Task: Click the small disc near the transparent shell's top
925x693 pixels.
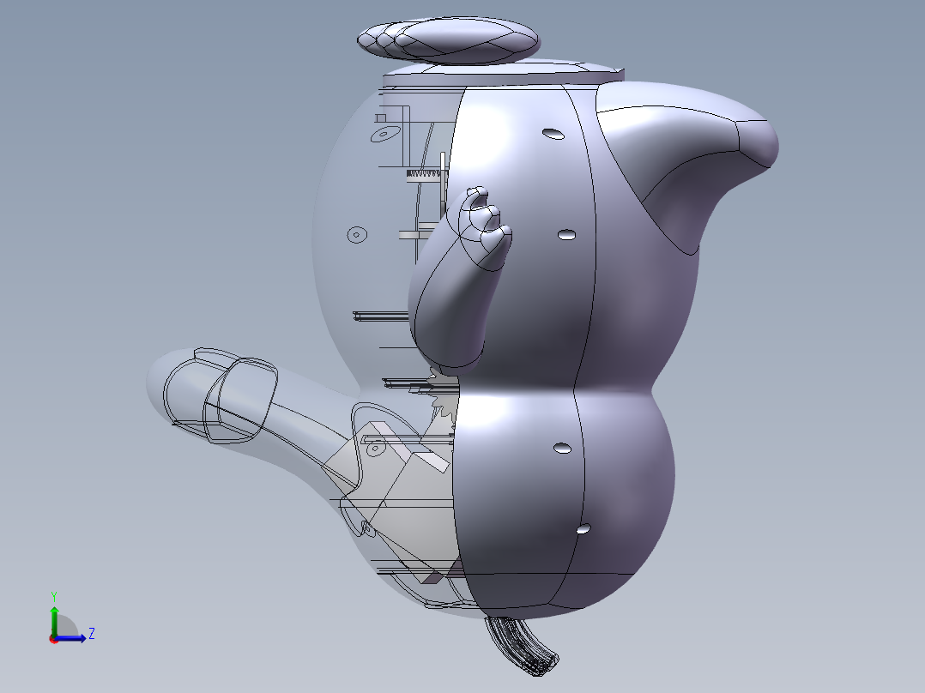Action: pyautogui.click(x=384, y=133)
